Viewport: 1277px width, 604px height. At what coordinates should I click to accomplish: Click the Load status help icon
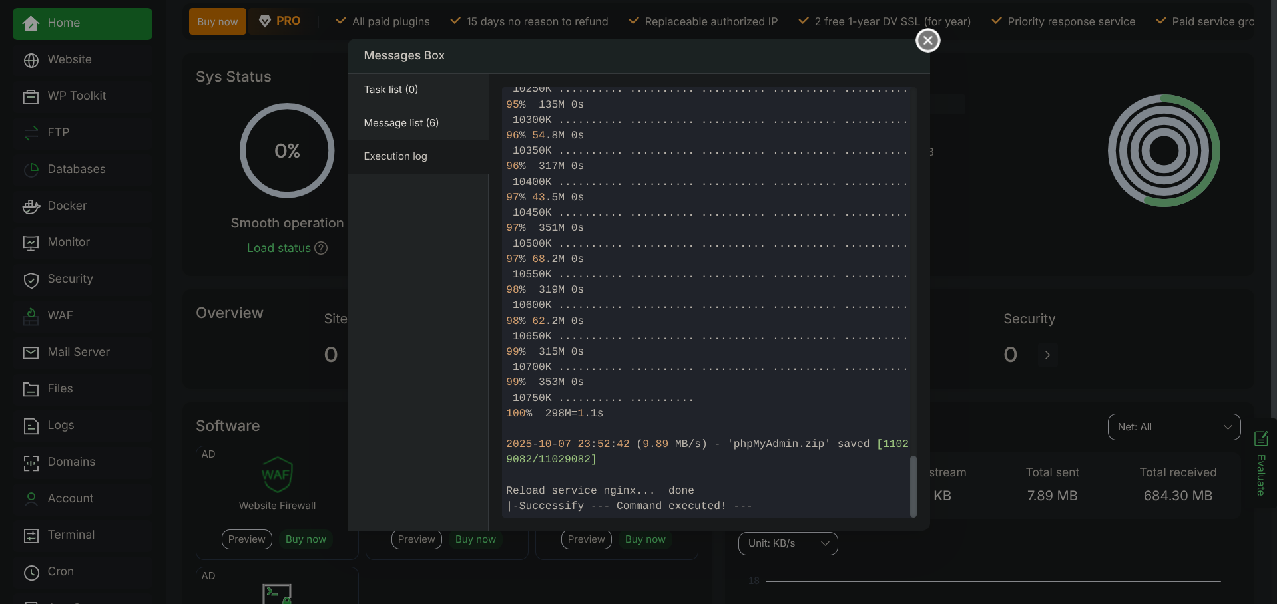[x=321, y=248]
